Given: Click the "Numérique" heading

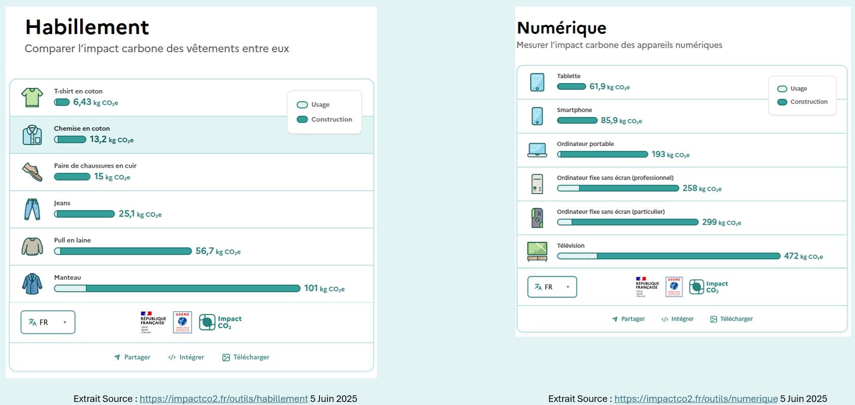Looking at the screenshot, I should point(561,28).
